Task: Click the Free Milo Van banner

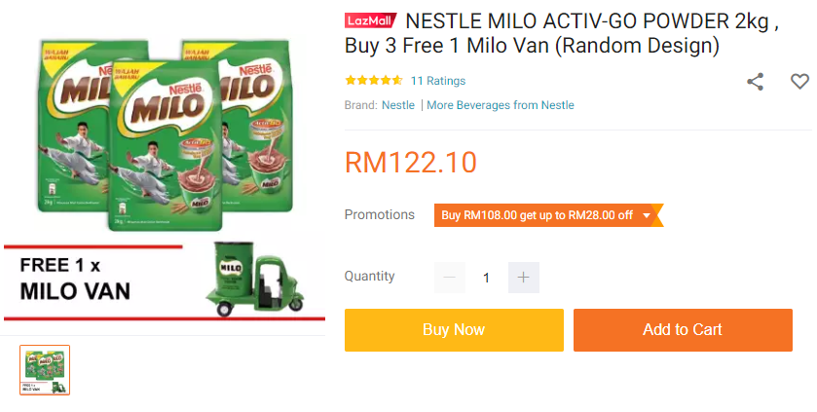Action: pyautogui.click(x=88, y=280)
